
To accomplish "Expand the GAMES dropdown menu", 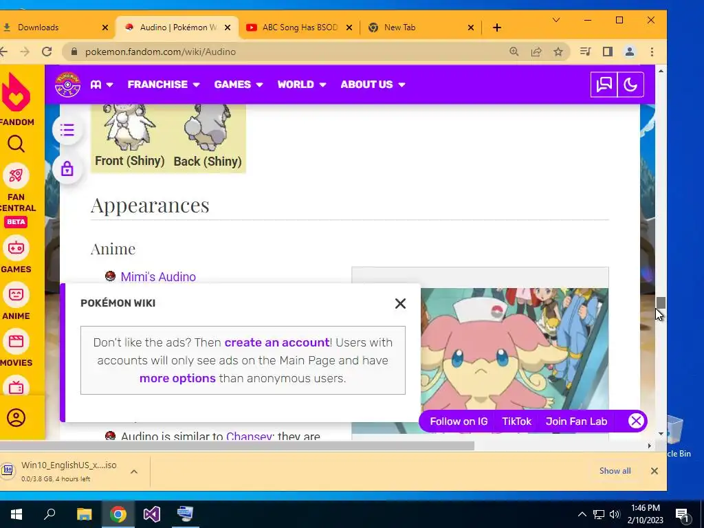I will [239, 85].
